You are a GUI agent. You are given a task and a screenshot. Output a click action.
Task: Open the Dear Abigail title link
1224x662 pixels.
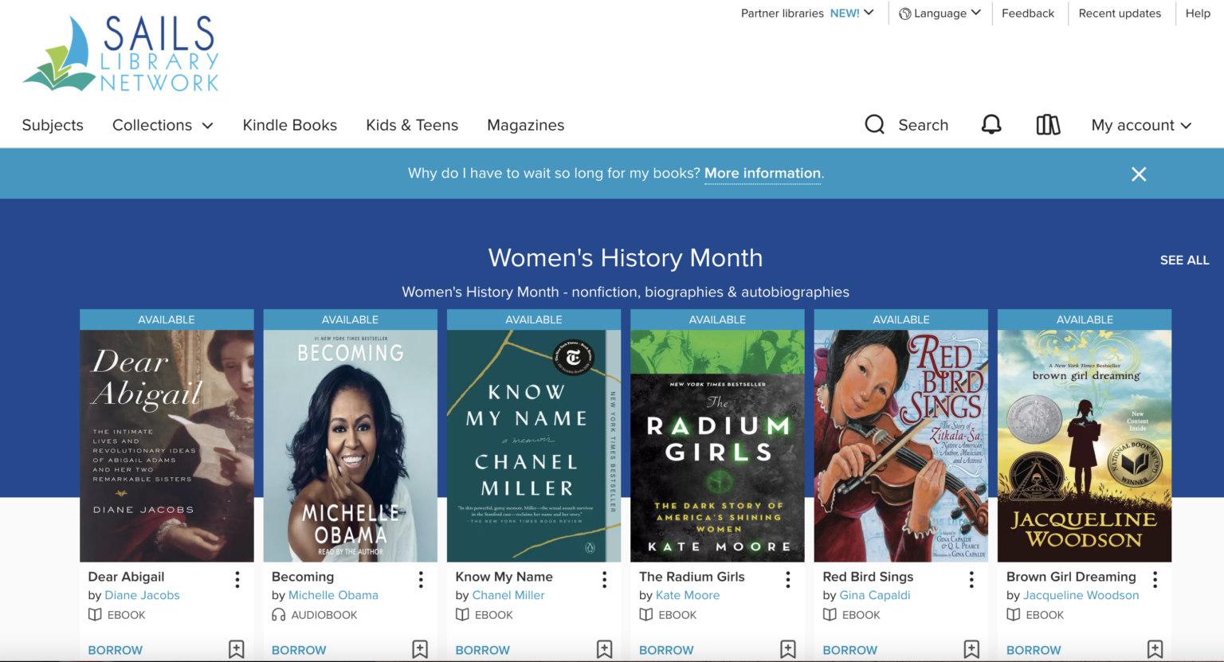[x=126, y=577]
